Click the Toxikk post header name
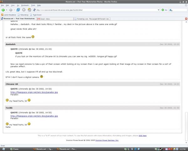The width and height of the screenshot is (188, 151). pyautogui.click(x=9, y=108)
